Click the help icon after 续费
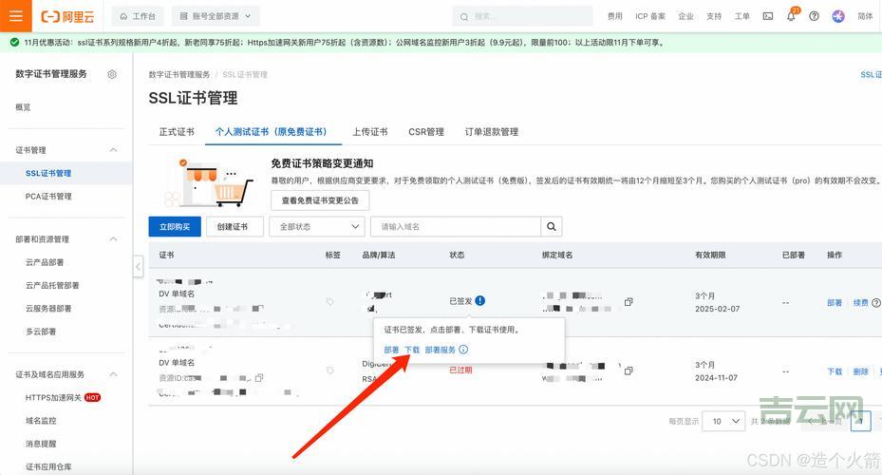Viewport: 882px width, 475px height. 875,303
